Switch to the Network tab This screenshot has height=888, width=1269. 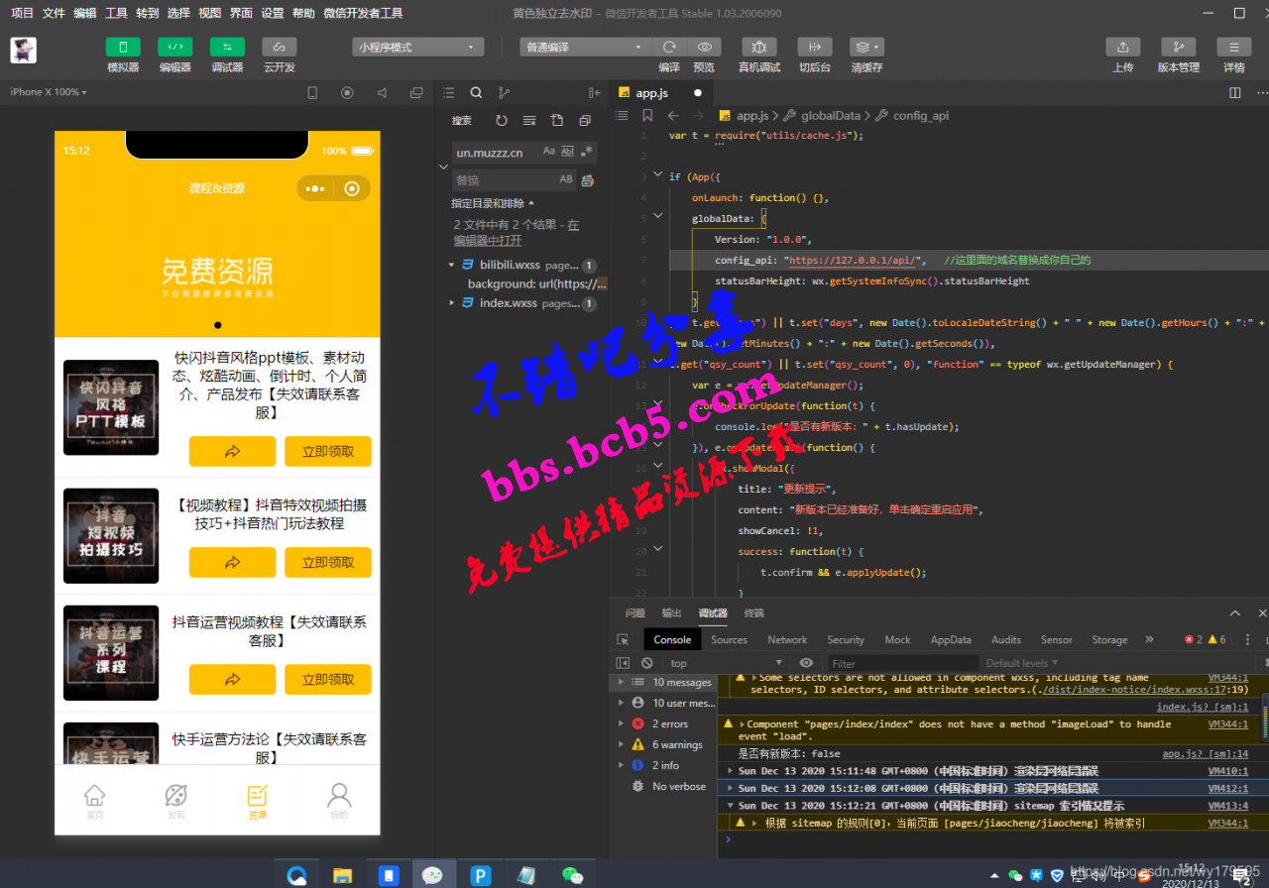tap(787, 639)
